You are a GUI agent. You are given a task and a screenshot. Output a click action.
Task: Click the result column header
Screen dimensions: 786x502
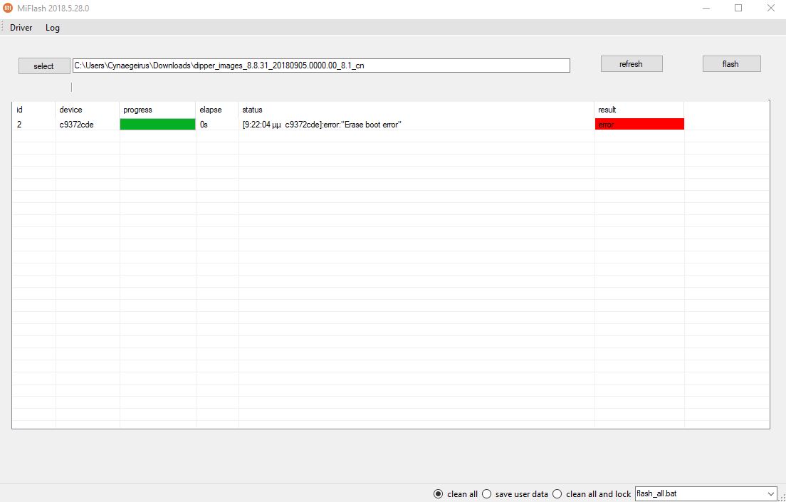tap(639, 110)
